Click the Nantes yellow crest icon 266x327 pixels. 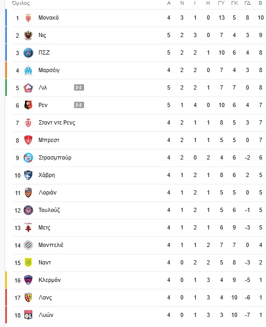tap(29, 262)
